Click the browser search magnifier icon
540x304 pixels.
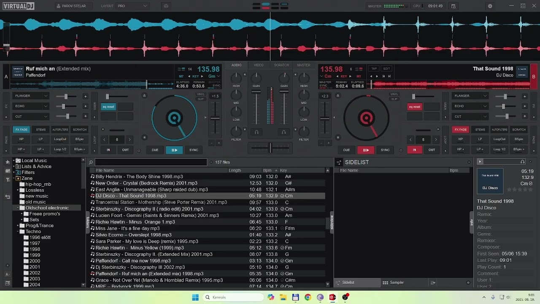(91, 162)
